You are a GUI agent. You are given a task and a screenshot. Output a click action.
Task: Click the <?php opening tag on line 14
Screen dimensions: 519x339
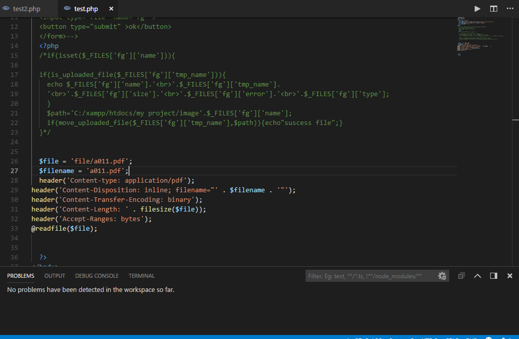[x=49, y=46]
